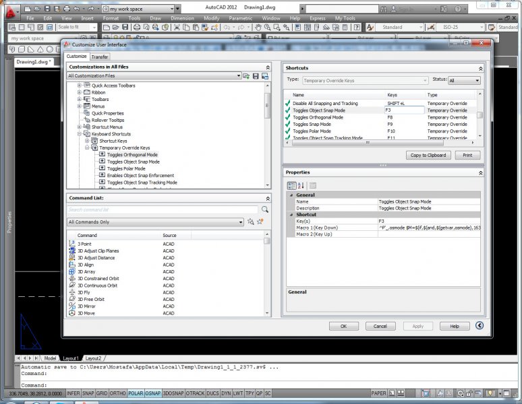Open the Dimension Style icon beside ISO-25

(x=431, y=27)
